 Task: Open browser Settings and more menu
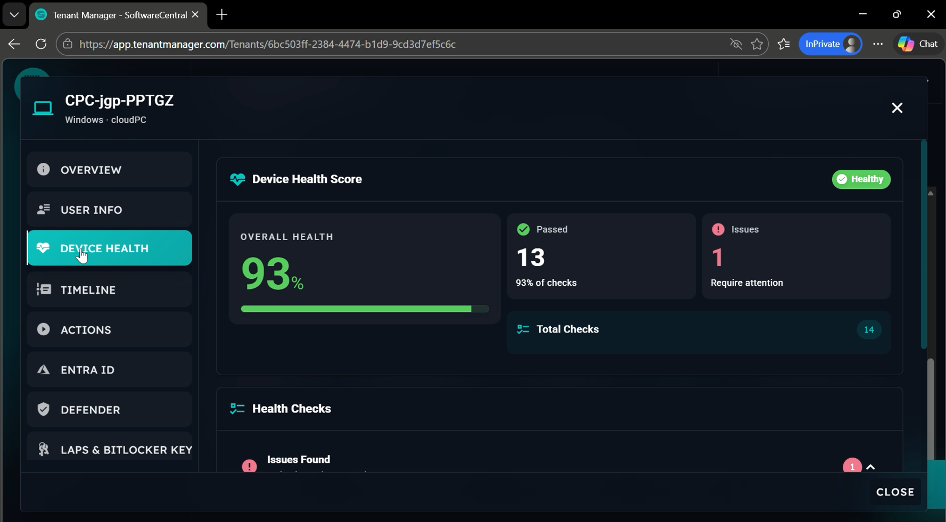pos(878,44)
